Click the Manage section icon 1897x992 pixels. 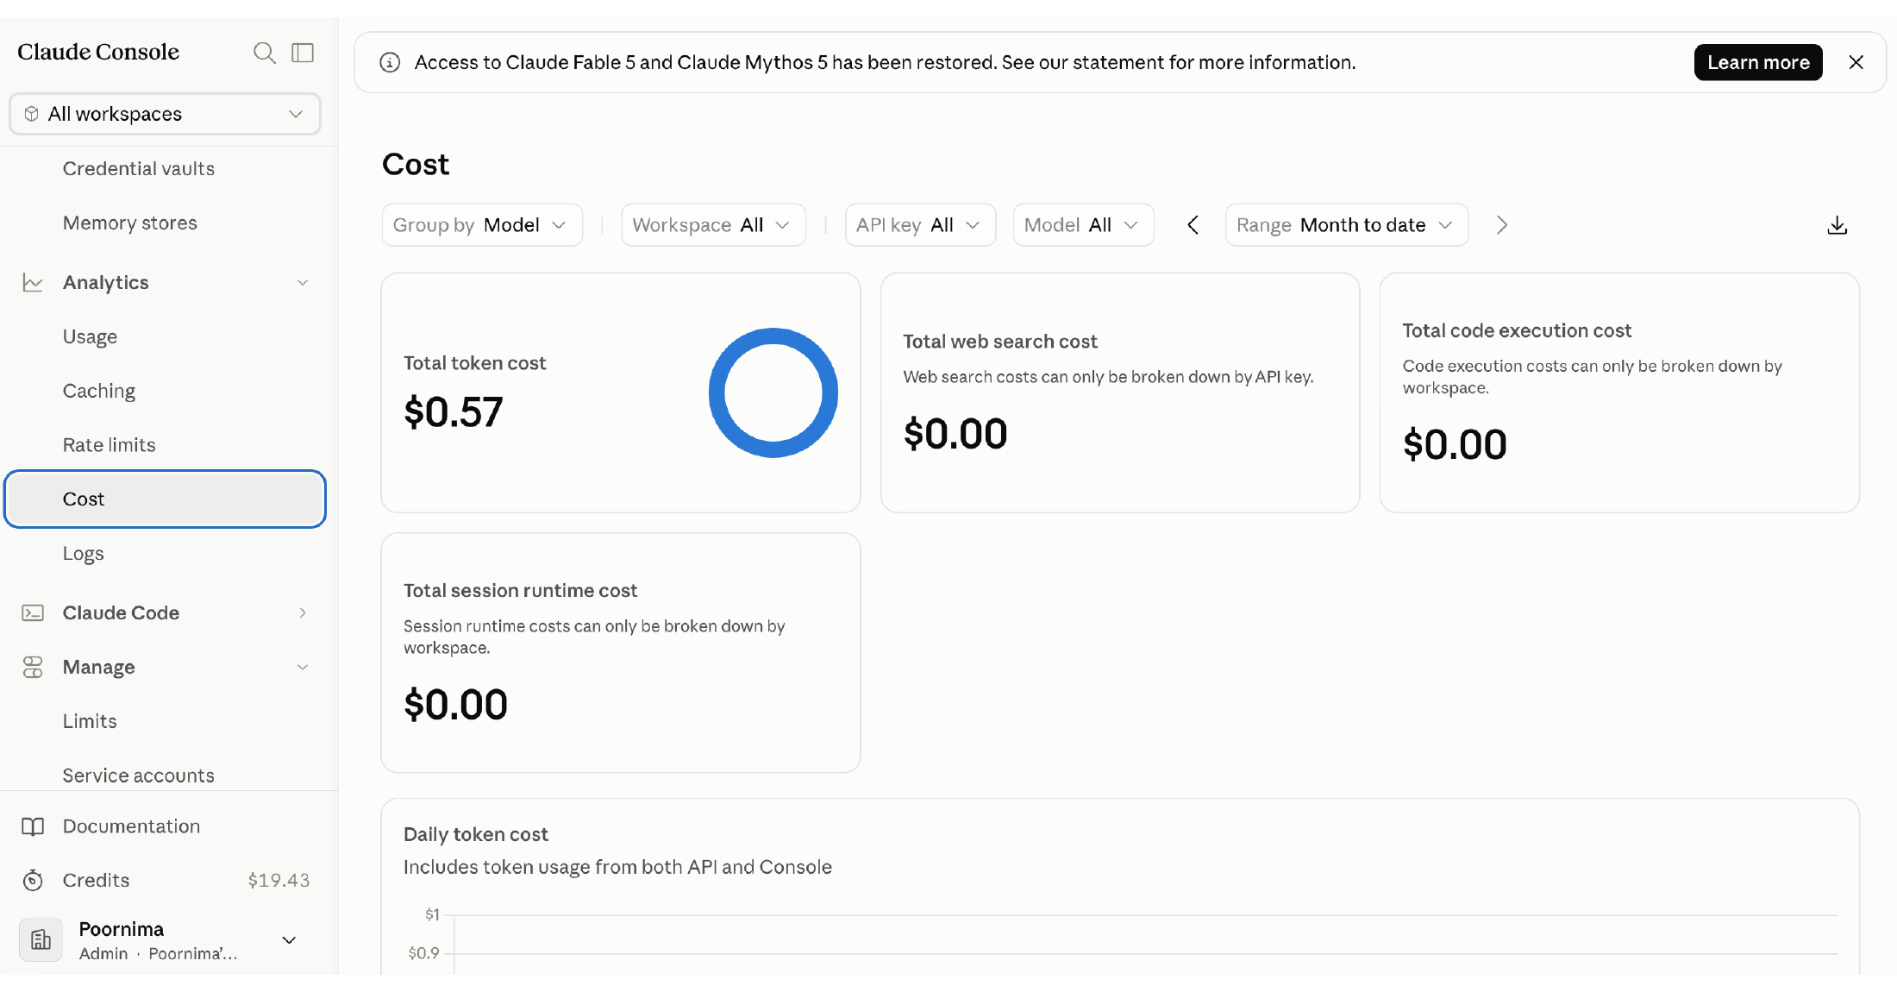click(x=33, y=667)
